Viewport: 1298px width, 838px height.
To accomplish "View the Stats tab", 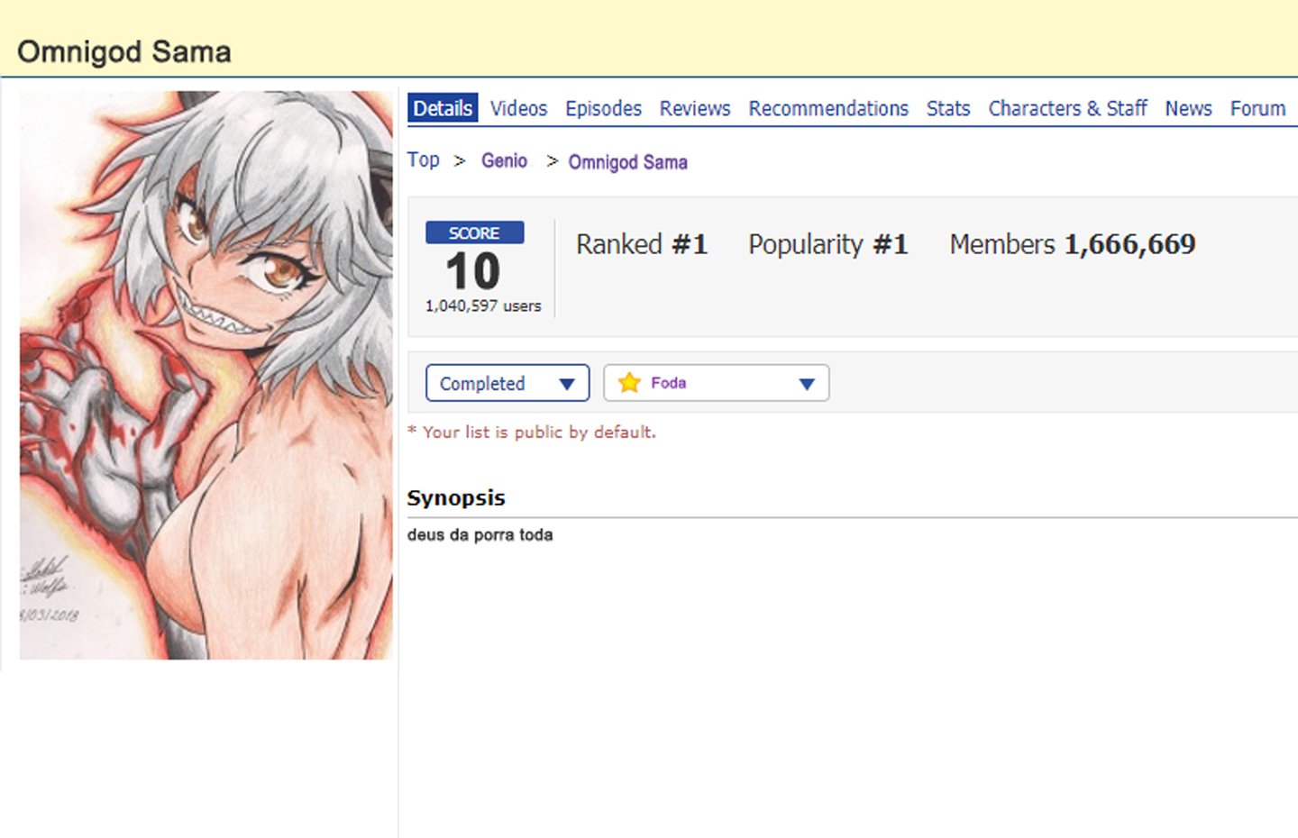I will point(948,108).
